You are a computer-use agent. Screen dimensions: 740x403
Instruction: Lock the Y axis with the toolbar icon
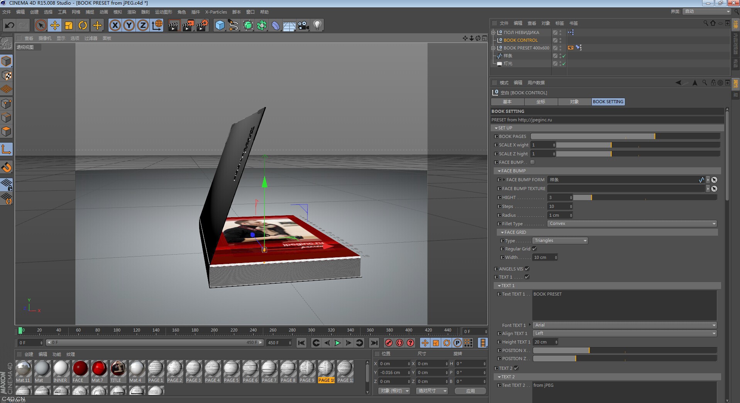tap(129, 25)
